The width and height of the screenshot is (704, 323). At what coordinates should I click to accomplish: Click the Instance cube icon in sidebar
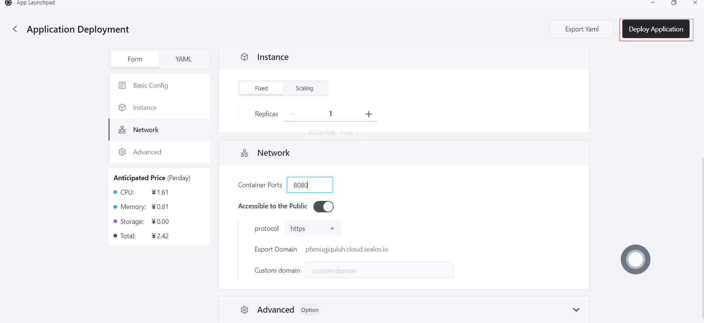pyautogui.click(x=122, y=108)
